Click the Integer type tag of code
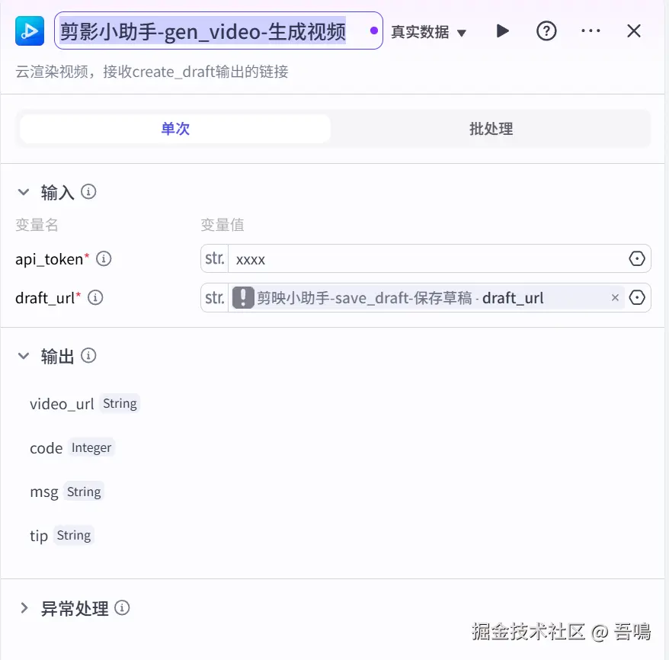This screenshot has width=669, height=660. (91, 447)
